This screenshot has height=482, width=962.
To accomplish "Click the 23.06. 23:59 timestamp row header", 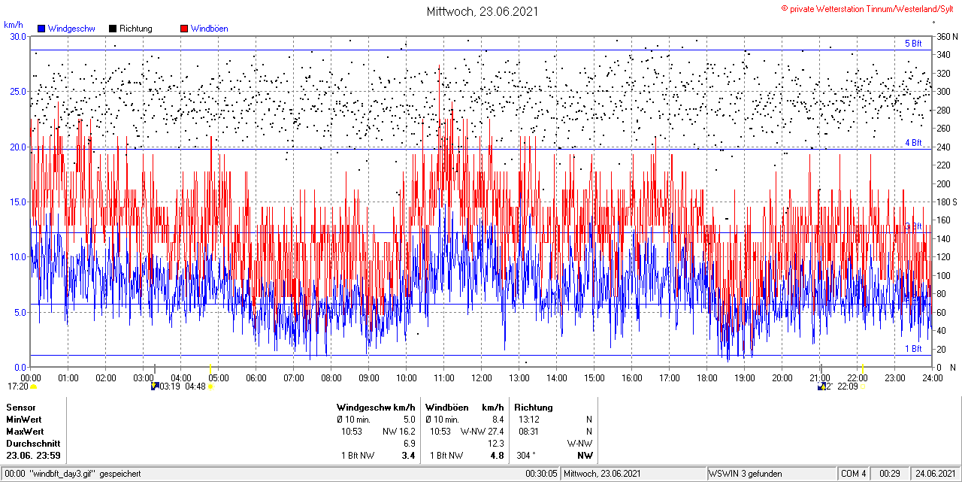I will pos(34,455).
